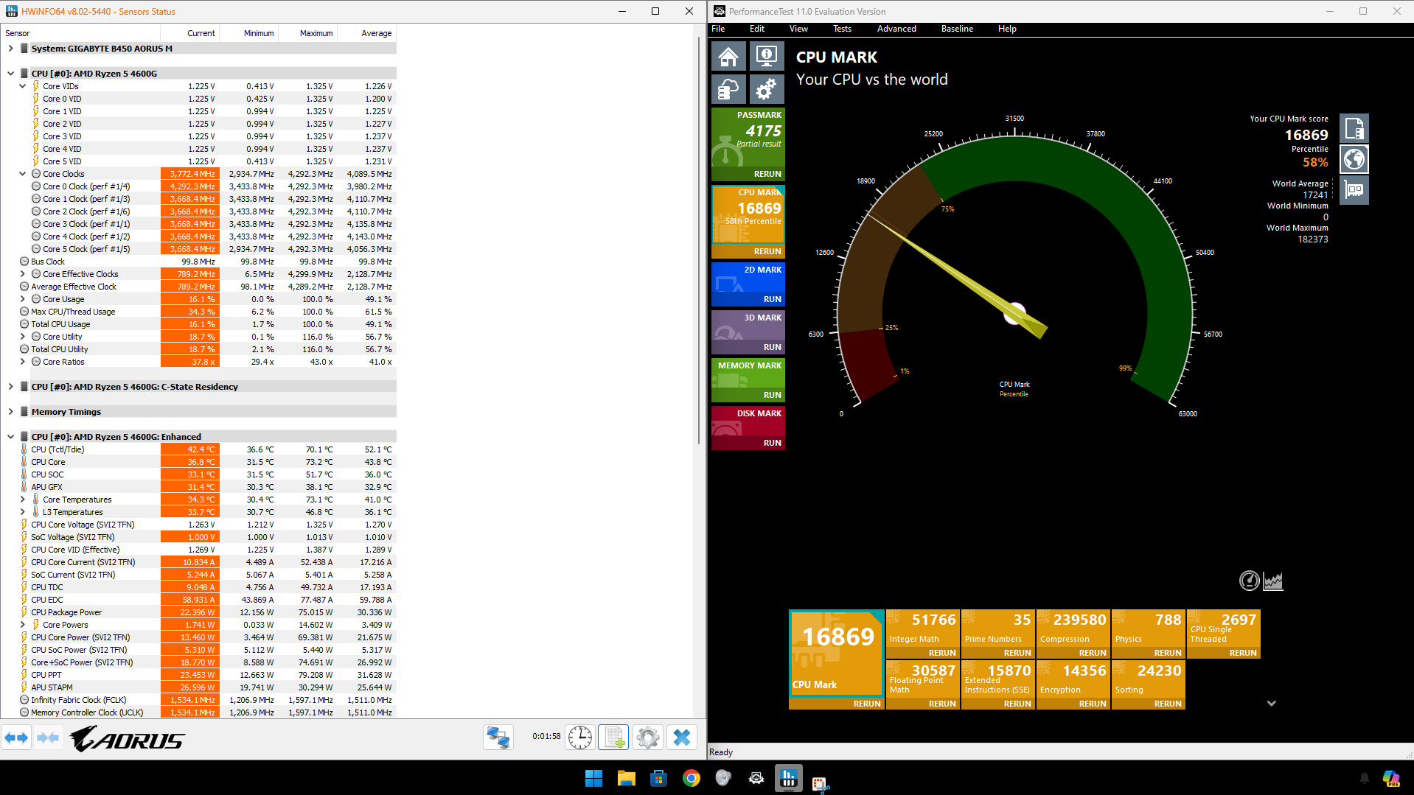Screen dimensions: 1414x795
Task: Rerun the CPU MARK sidebar test
Action: [x=767, y=252]
